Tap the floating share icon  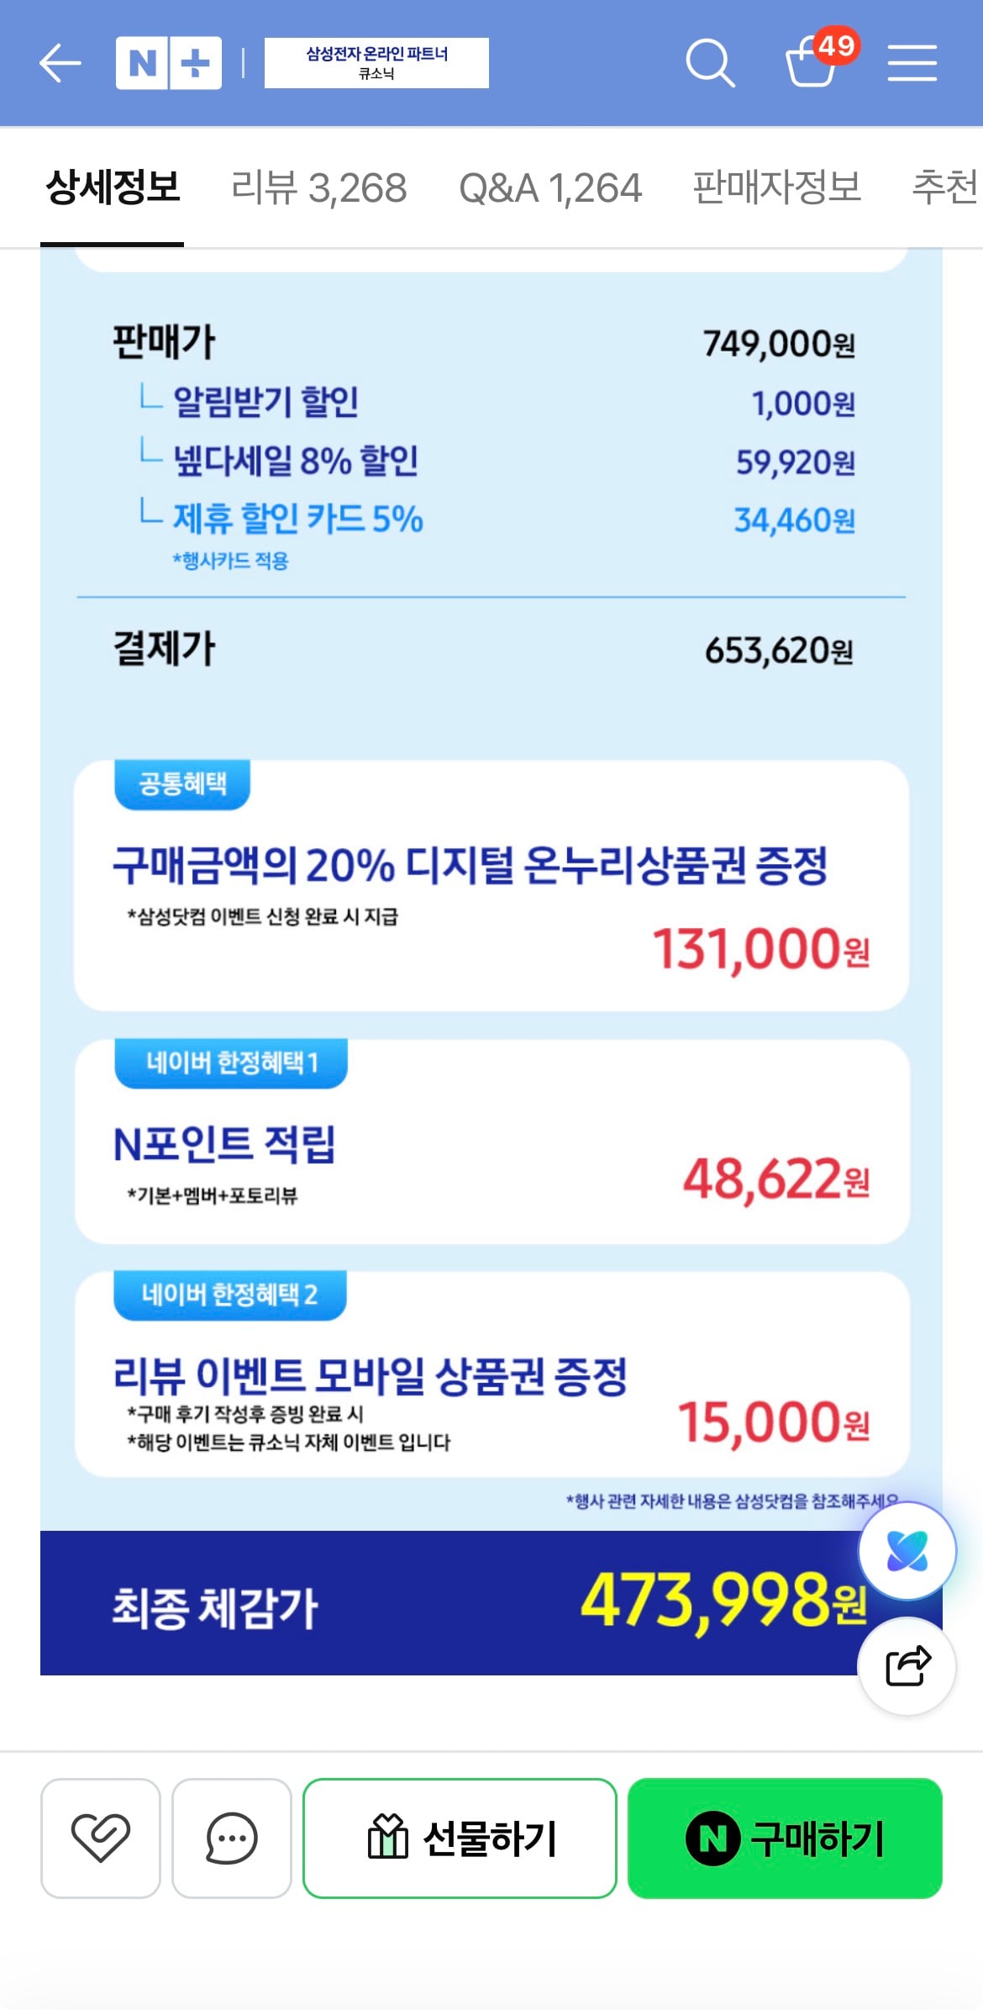(907, 1665)
